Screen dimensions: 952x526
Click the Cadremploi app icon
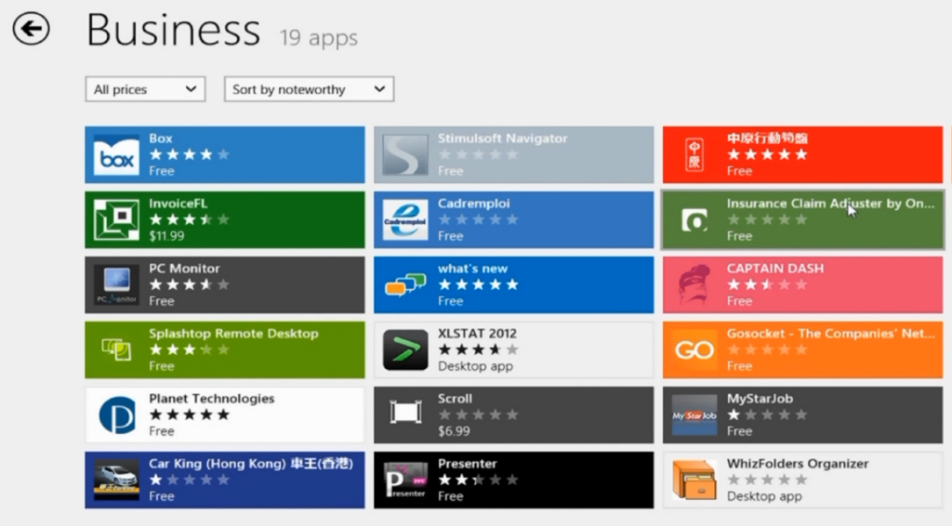pos(405,219)
